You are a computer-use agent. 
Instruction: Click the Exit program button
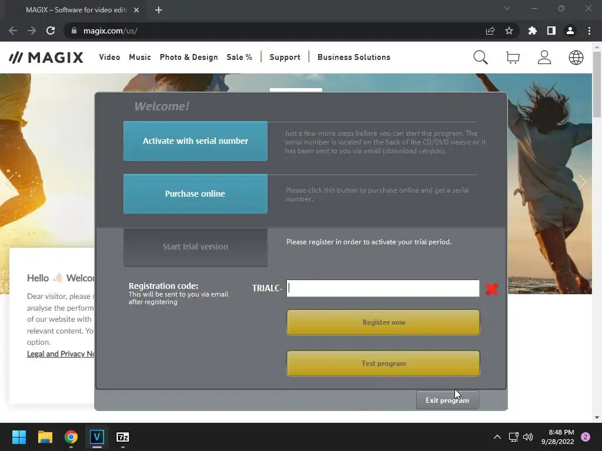pyautogui.click(x=447, y=400)
